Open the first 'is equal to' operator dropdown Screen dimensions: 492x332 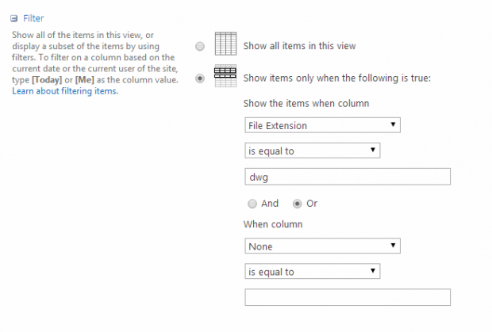click(x=313, y=151)
